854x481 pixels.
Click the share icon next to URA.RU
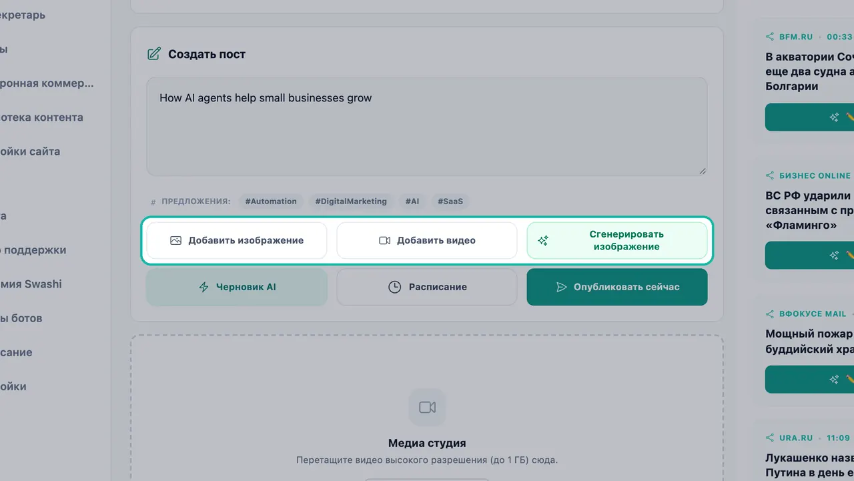(x=770, y=438)
